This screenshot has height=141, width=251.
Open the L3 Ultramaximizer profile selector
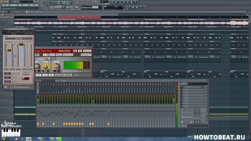[19, 39]
